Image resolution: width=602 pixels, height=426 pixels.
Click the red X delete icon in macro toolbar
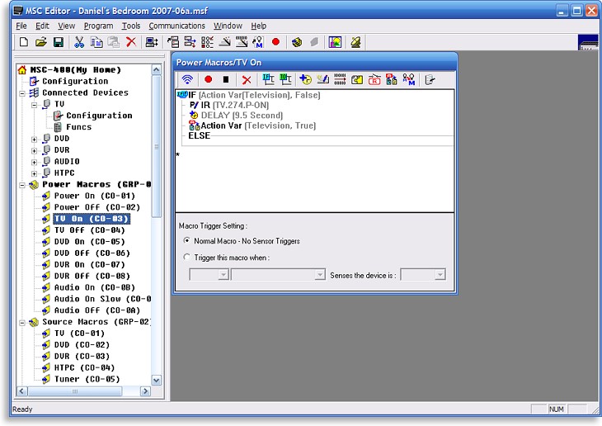point(246,79)
